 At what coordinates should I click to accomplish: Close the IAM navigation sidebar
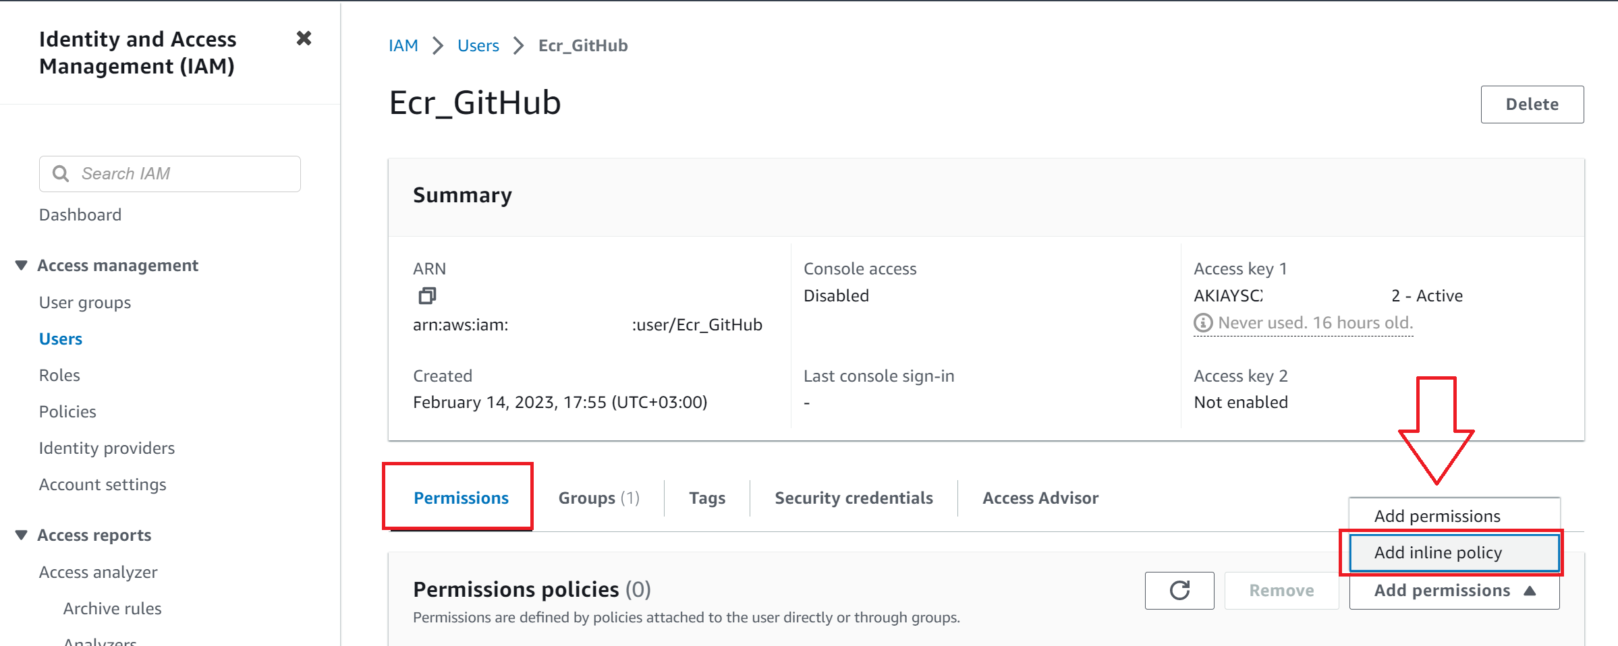pyautogui.click(x=304, y=38)
